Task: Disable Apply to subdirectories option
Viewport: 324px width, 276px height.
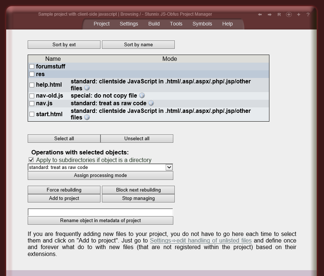Action: pyautogui.click(x=31, y=159)
